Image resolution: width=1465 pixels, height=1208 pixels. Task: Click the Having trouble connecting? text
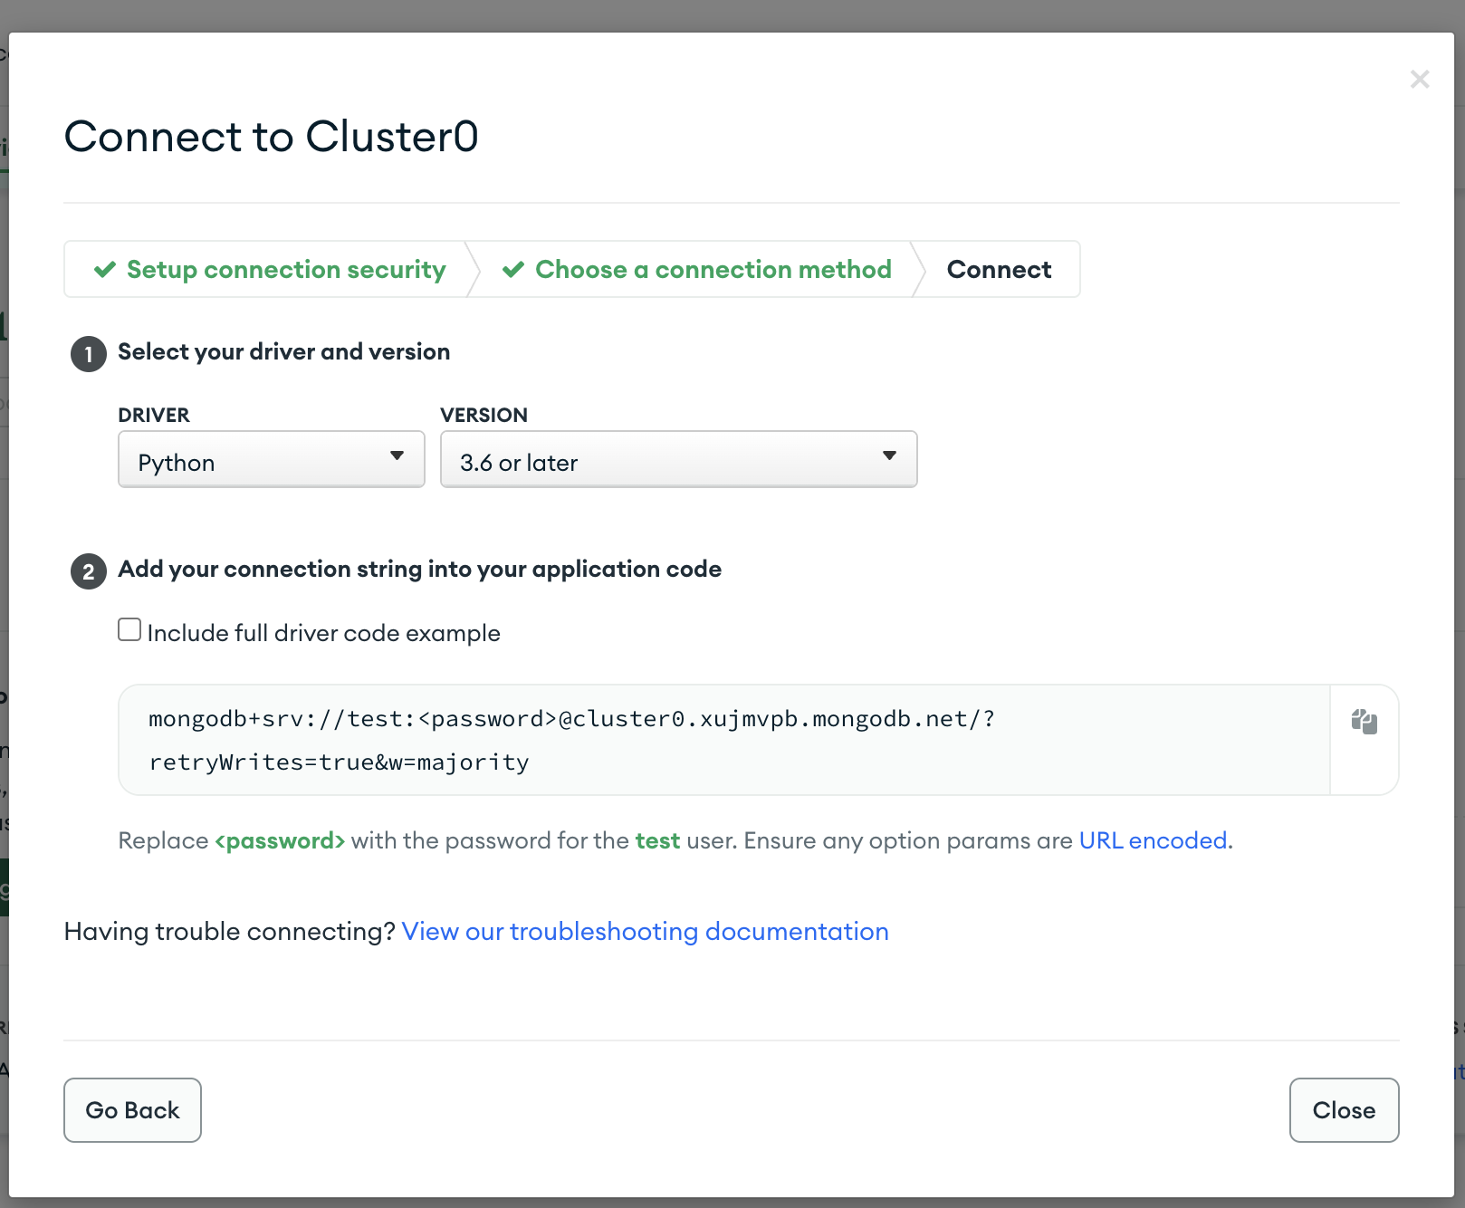pyautogui.click(x=230, y=931)
